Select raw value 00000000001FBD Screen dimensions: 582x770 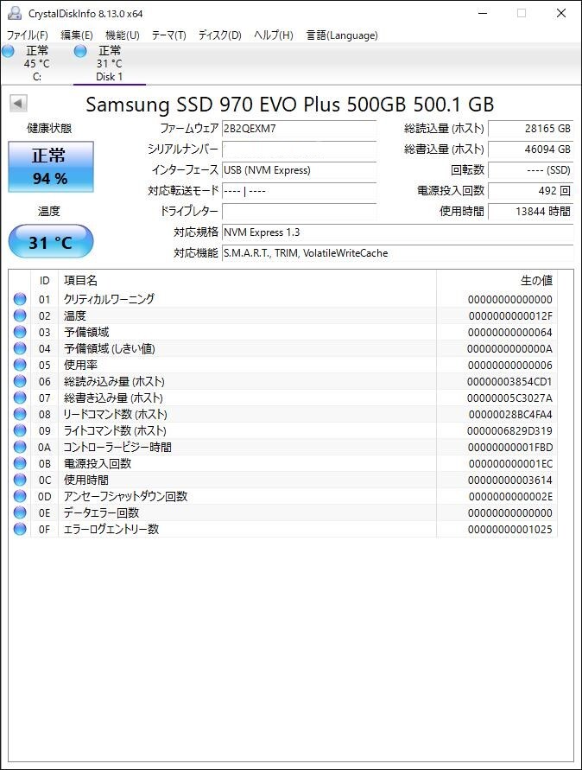point(509,448)
